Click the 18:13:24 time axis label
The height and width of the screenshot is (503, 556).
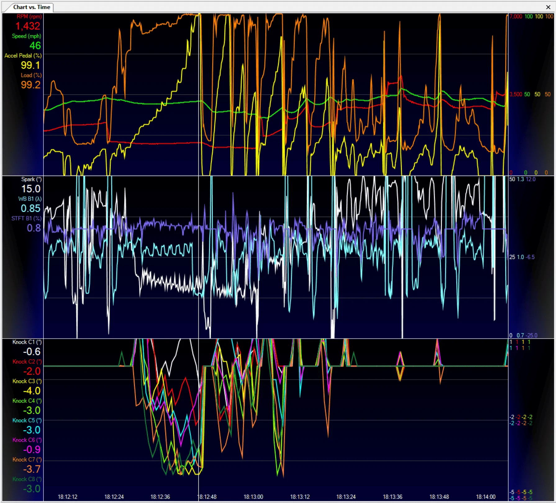coord(346,497)
